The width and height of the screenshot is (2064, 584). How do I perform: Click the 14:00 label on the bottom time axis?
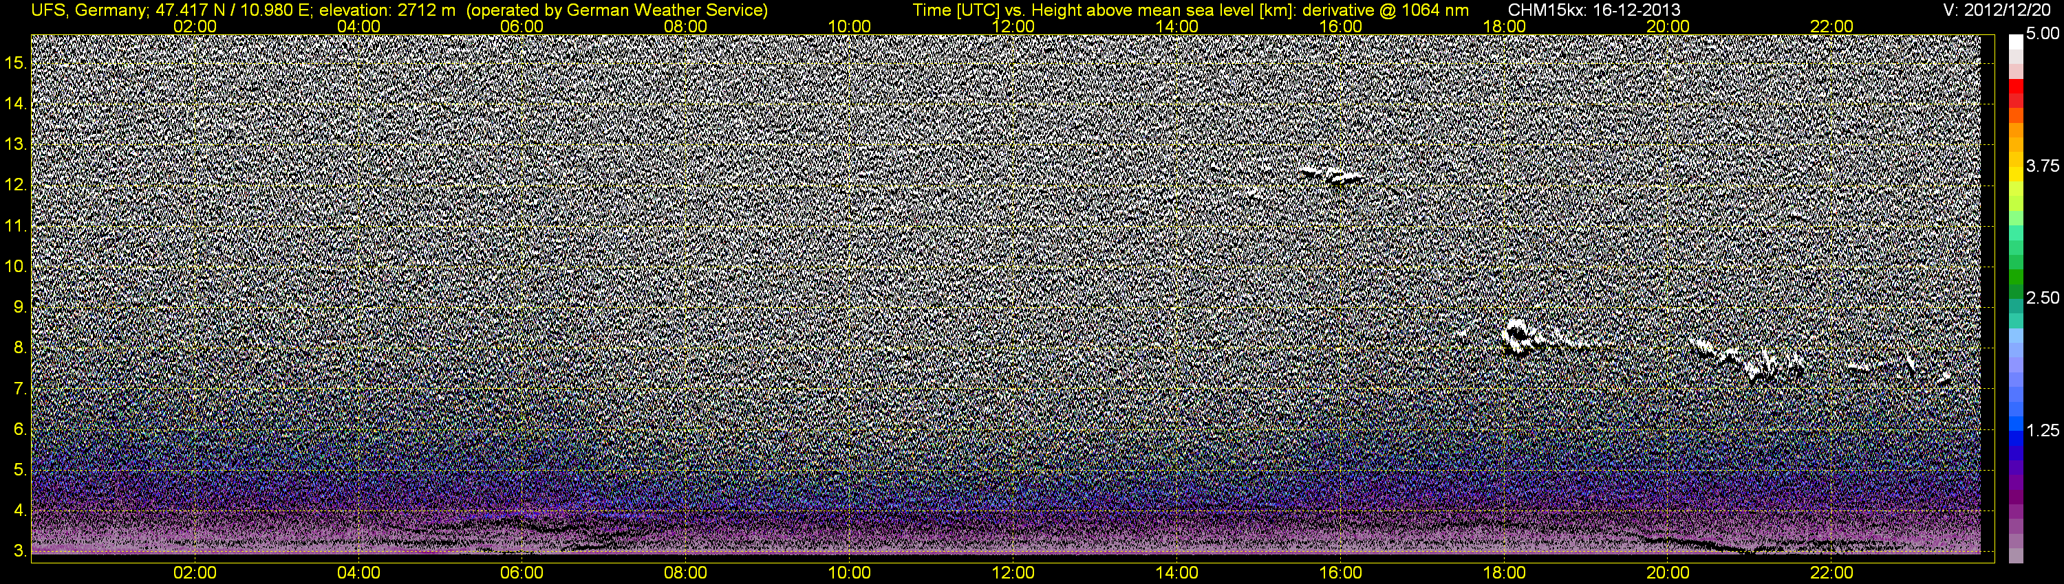coord(1177,573)
